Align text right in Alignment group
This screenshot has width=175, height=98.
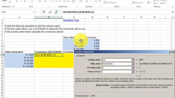[x=60, y=1]
